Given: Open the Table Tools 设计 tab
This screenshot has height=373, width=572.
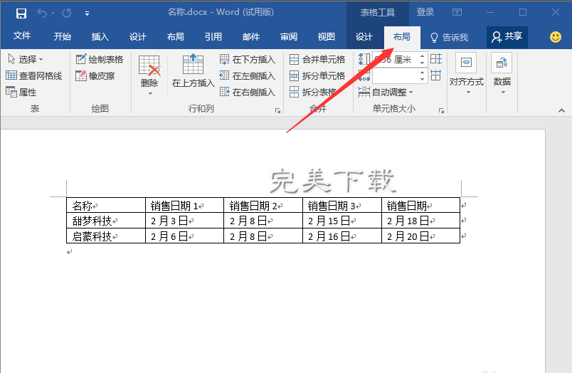Looking at the screenshot, I should coord(364,37).
